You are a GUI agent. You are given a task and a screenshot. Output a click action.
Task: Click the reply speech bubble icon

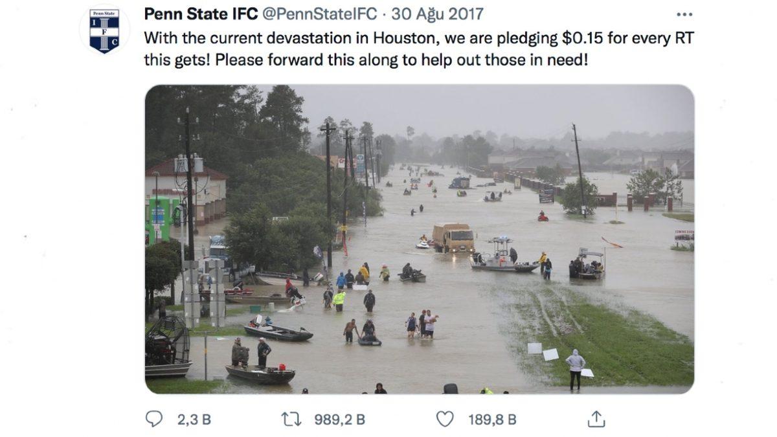[154, 420]
